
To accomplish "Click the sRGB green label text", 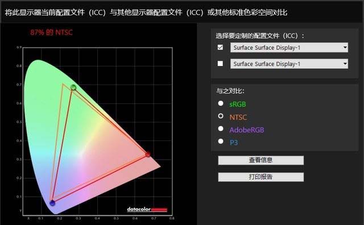I will click(x=238, y=104).
